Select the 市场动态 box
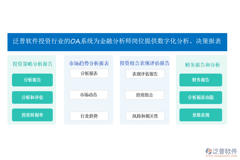The height and width of the screenshot is (160, 240). click(89, 95)
